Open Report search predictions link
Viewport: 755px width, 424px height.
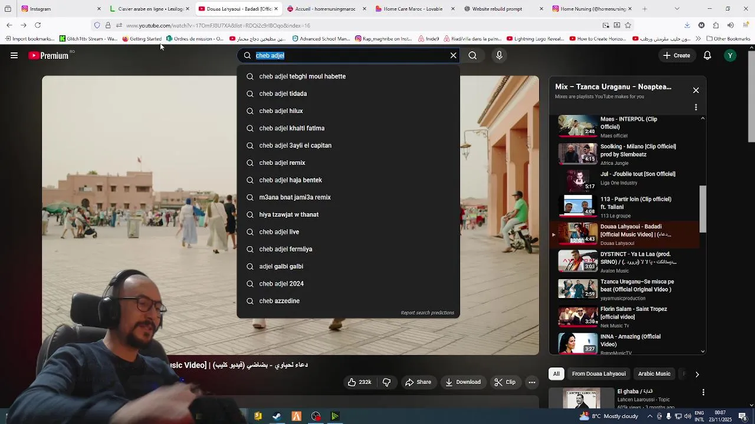point(427,313)
